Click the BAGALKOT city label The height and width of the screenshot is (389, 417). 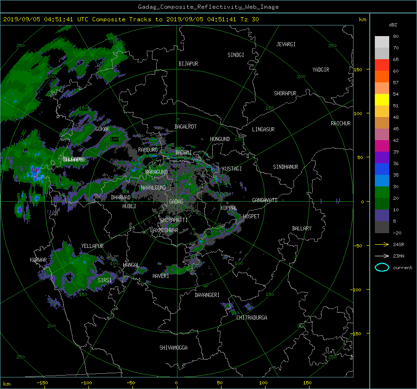[185, 127]
